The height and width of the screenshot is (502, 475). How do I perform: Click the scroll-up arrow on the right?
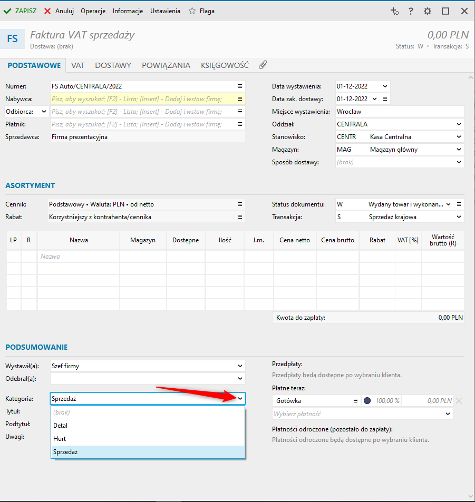pyautogui.click(x=470, y=77)
